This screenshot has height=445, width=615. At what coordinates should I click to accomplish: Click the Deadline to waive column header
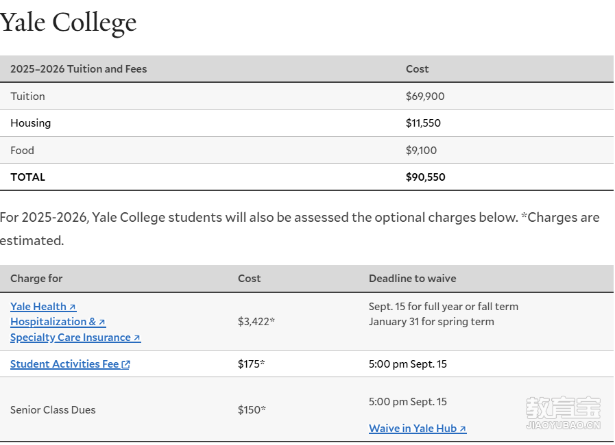point(412,279)
